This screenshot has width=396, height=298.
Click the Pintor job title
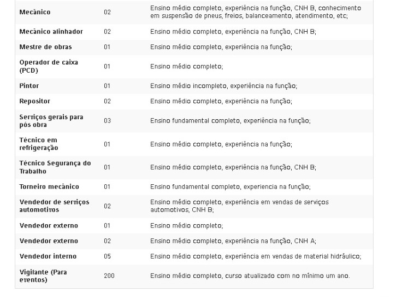point(29,86)
